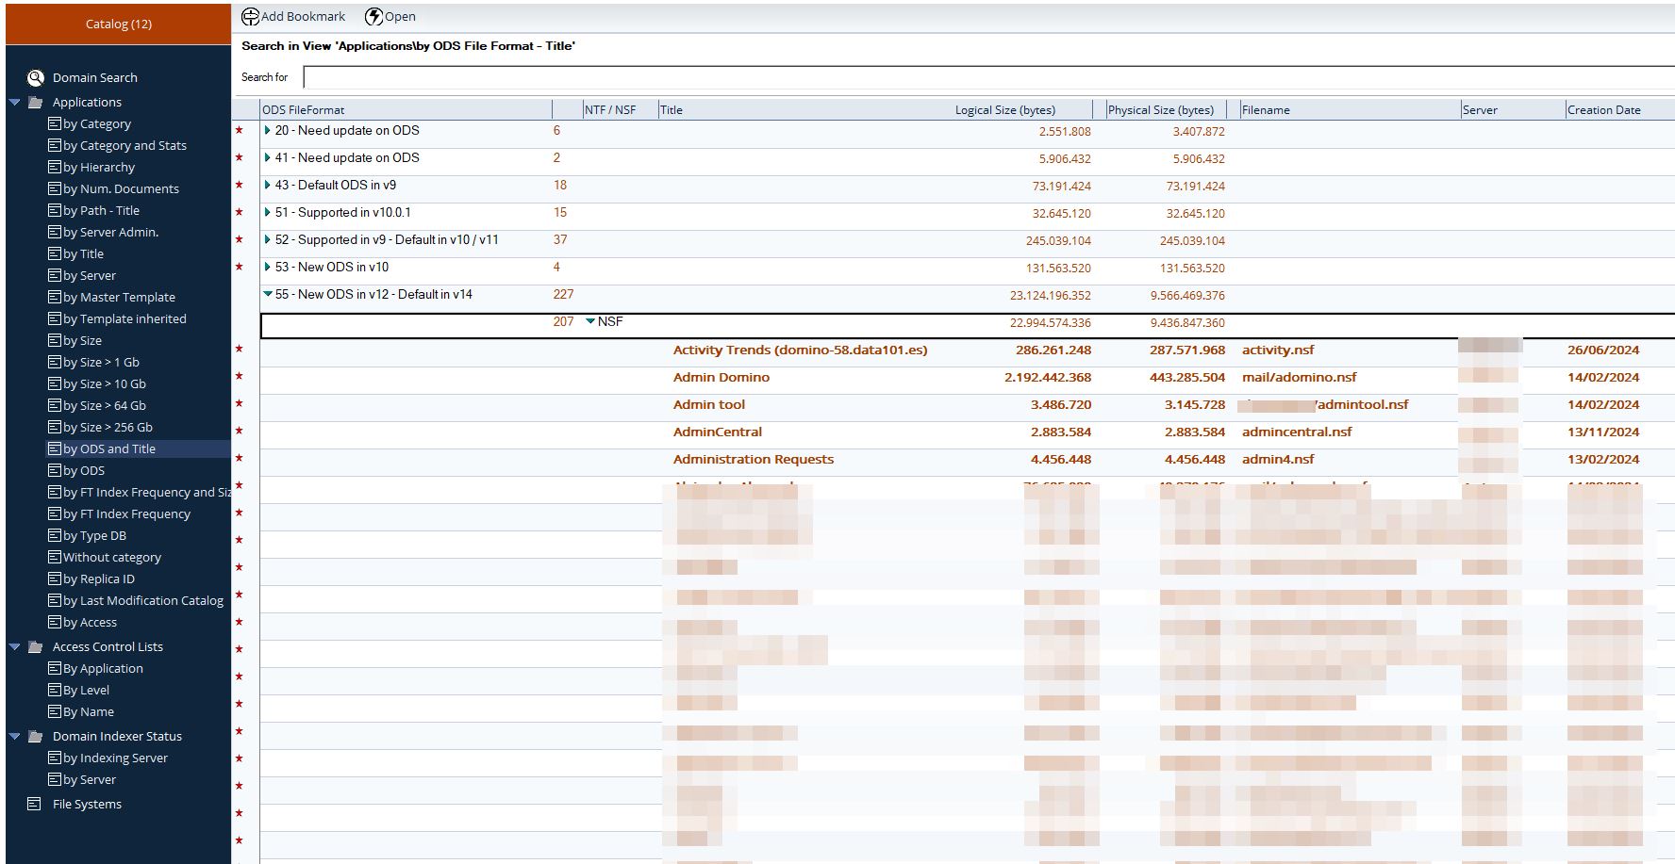Viewport: 1675px width, 864px height.
Task: Click the Access Control Lists folder icon
Action: [35, 647]
